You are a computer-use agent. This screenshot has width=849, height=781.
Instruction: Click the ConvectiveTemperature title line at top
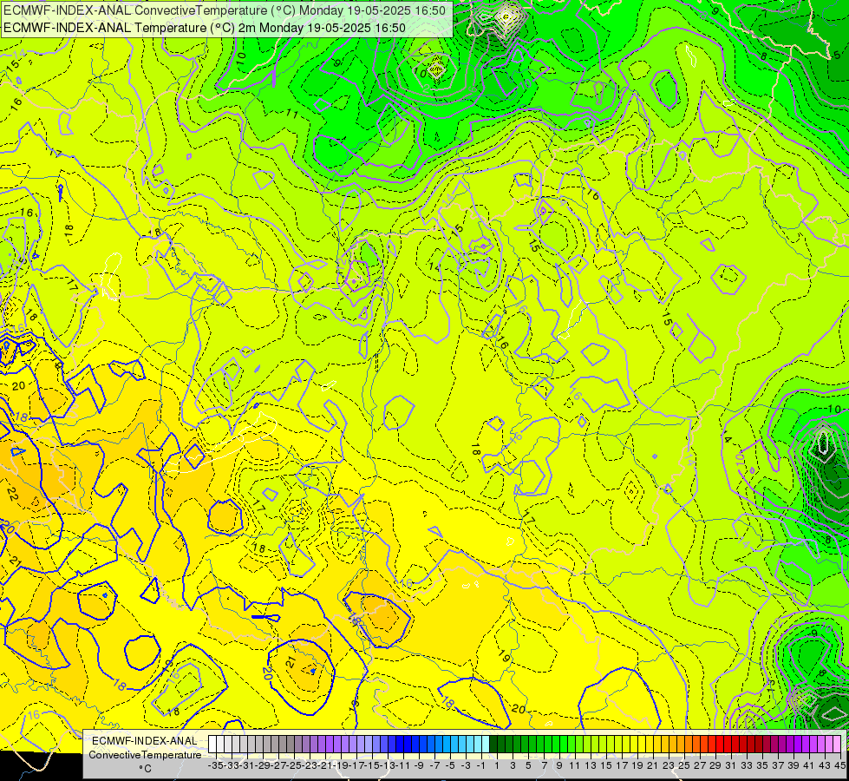pos(224,10)
